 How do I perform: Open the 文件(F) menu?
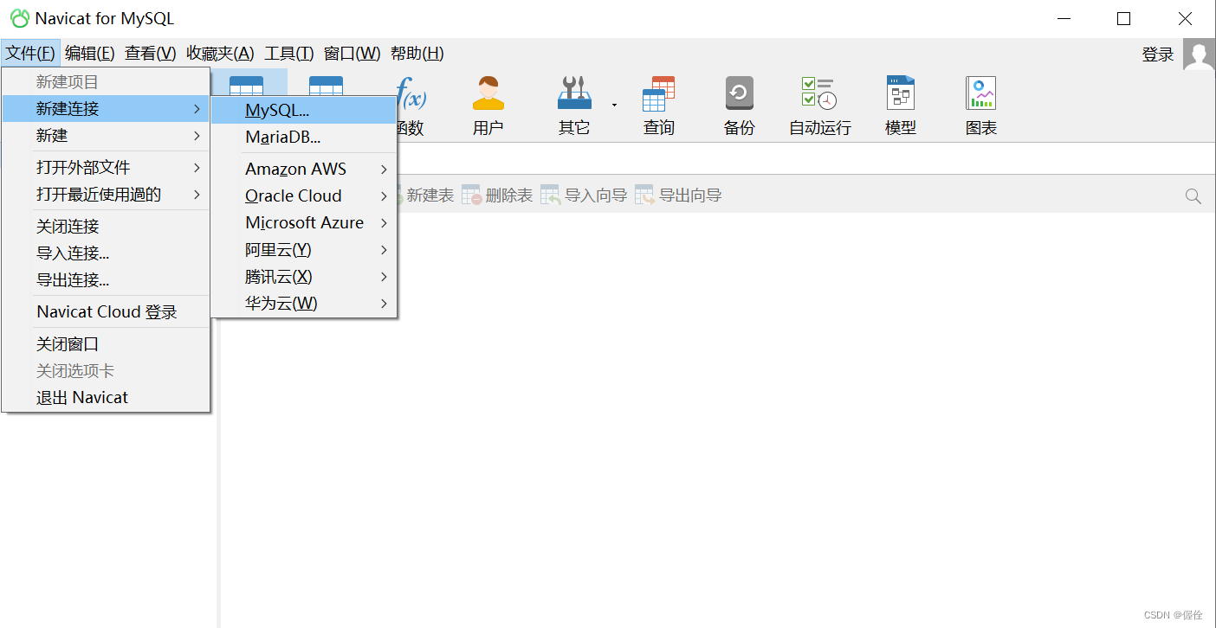click(30, 54)
